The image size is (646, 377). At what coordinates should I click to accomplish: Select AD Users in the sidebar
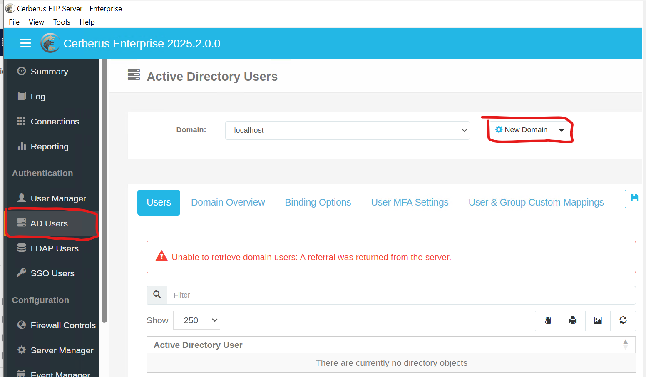click(x=52, y=223)
